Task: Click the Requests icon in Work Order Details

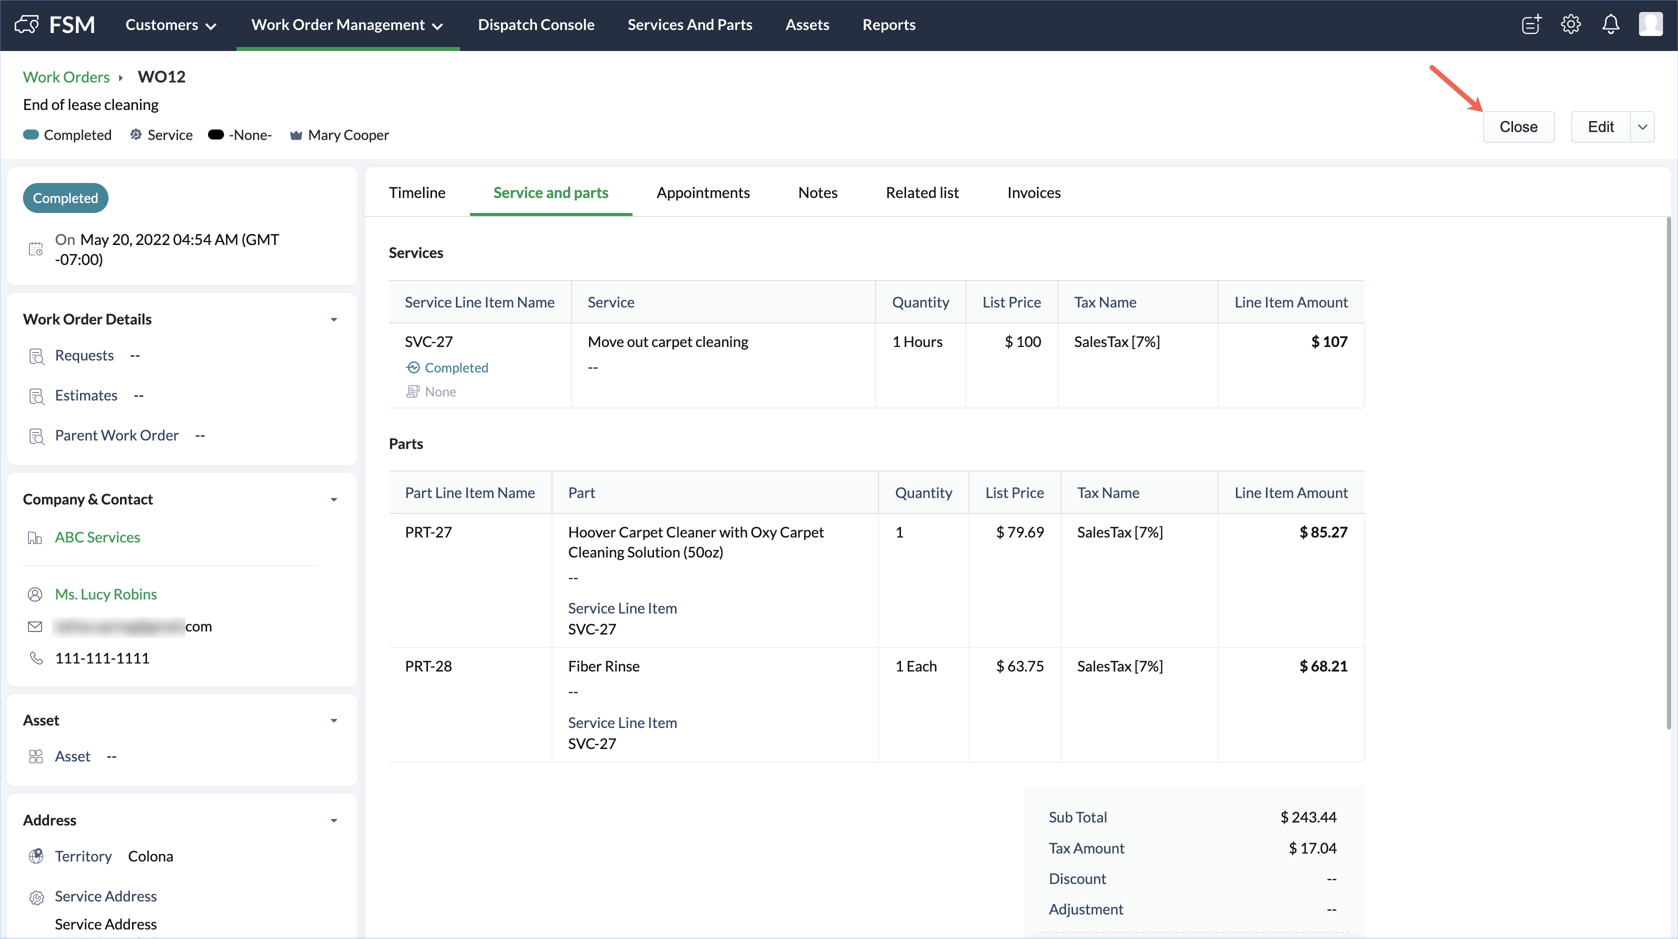Action: [36, 356]
